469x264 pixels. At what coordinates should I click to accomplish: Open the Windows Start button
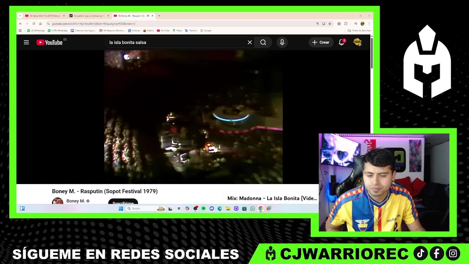point(121,209)
